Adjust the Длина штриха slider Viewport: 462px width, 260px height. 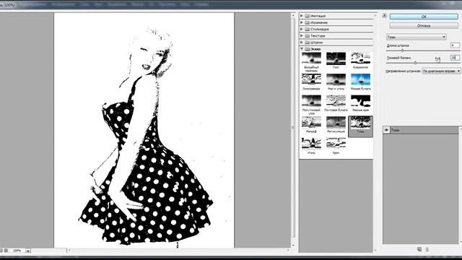tap(403, 51)
